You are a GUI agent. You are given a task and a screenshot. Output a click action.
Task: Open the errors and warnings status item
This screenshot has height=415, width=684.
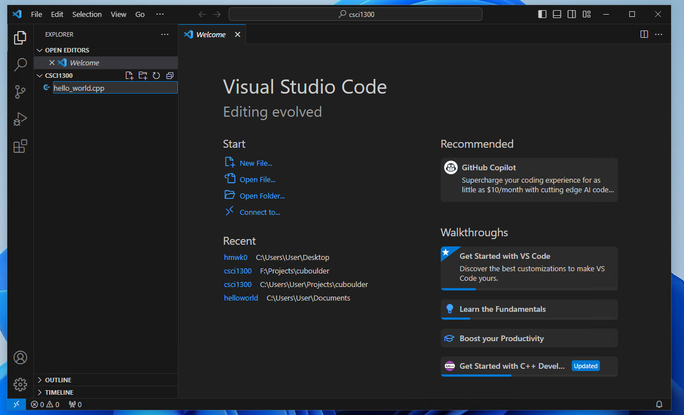[45, 404]
